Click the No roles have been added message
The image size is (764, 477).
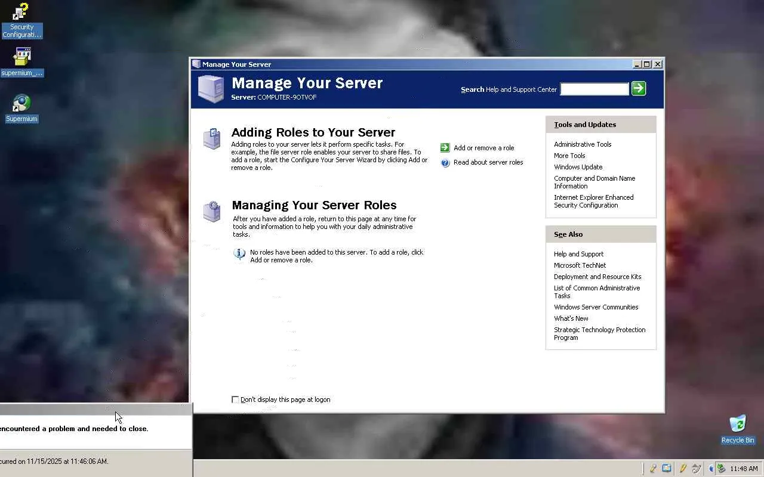(x=337, y=256)
